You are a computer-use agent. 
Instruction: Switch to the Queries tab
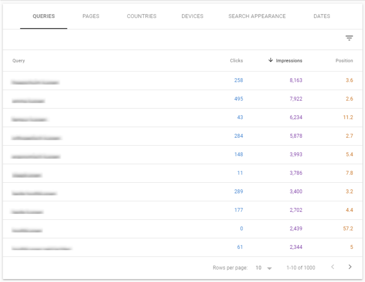point(44,17)
